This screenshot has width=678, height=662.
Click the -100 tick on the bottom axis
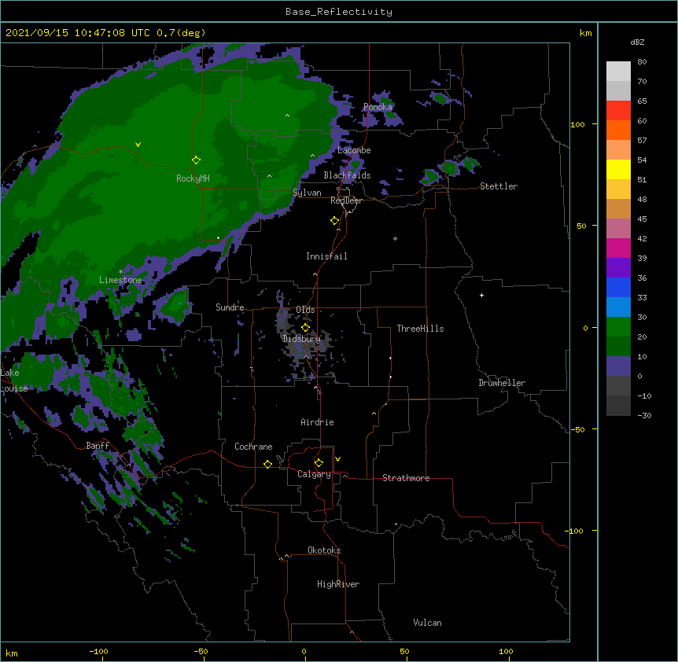[x=98, y=652]
